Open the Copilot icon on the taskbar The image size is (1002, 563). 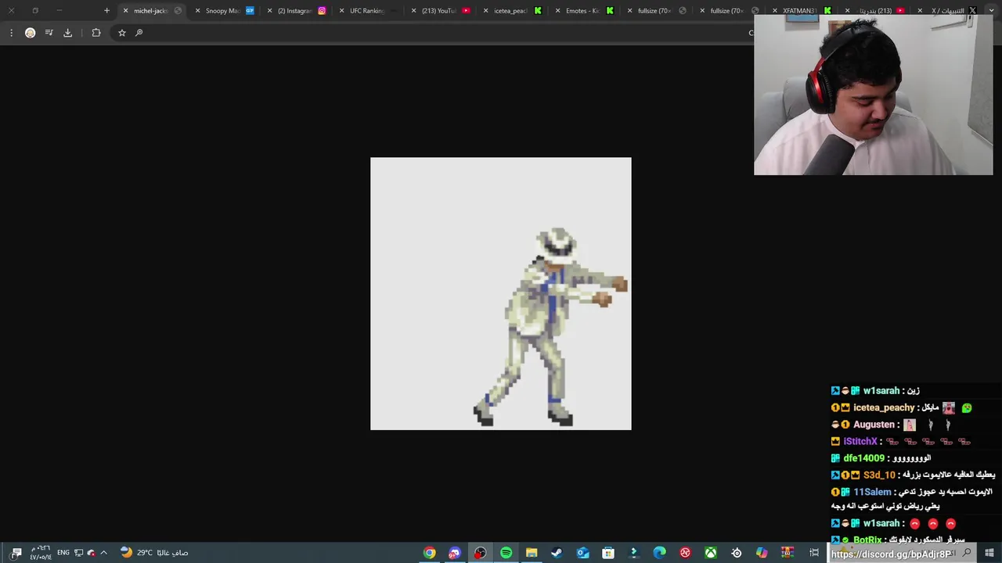click(x=762, y=553)
